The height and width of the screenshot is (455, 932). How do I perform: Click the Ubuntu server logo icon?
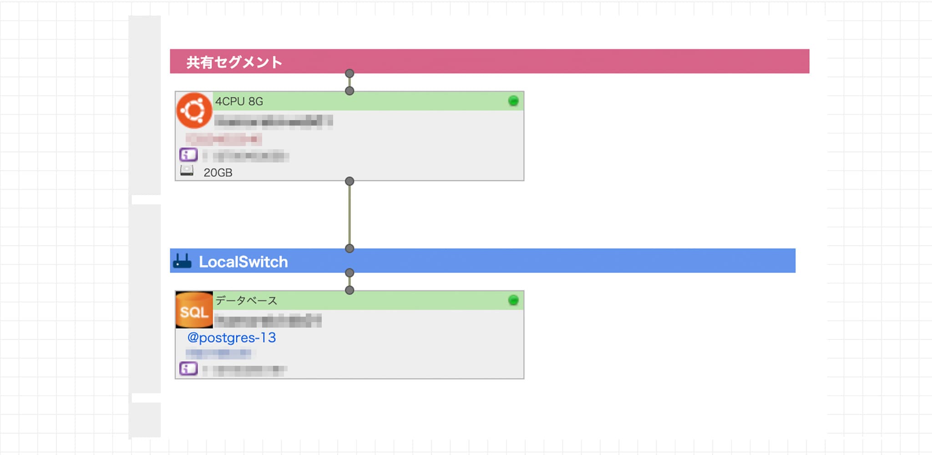click(194, 111)
